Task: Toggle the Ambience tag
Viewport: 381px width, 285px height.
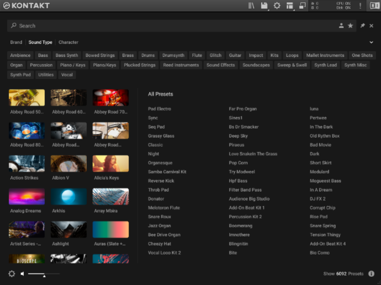Action: point(20,55)
